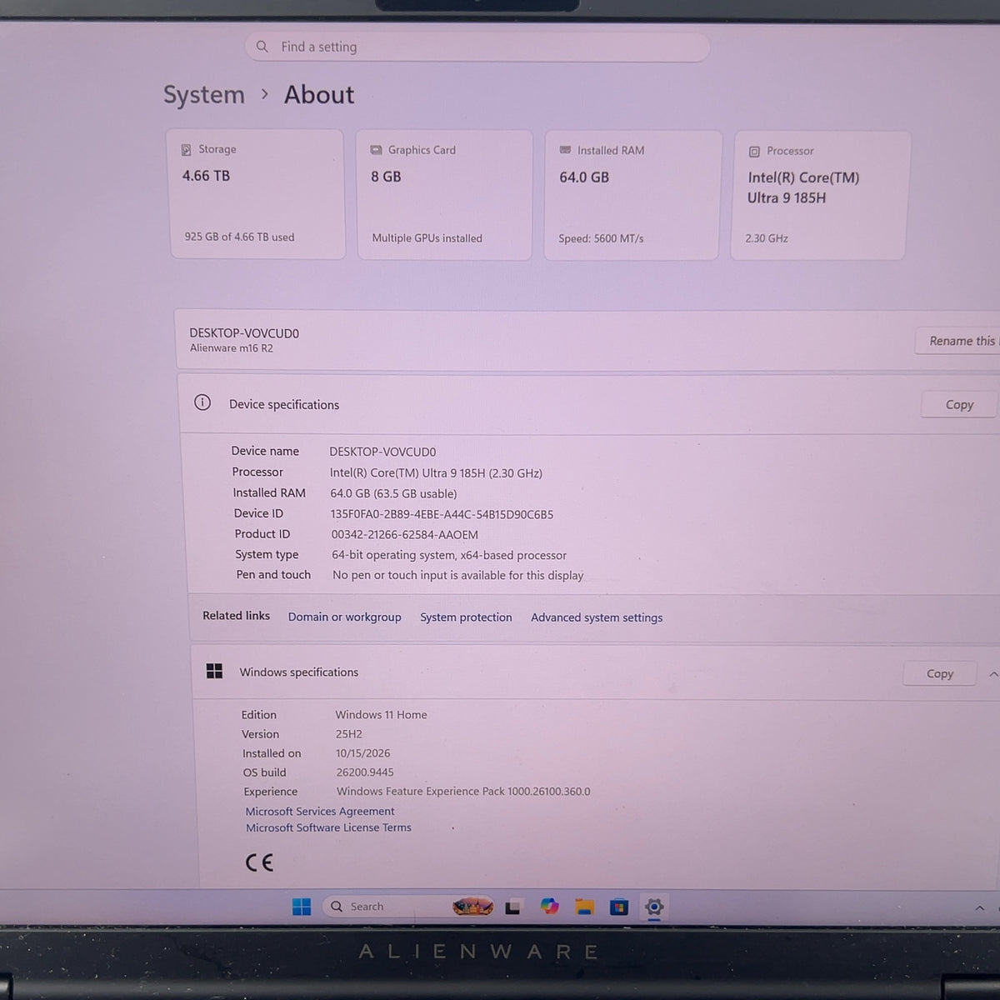Open Advanced system settings link
This screenshot has height=1000, width=1000.
click(597, 617)
